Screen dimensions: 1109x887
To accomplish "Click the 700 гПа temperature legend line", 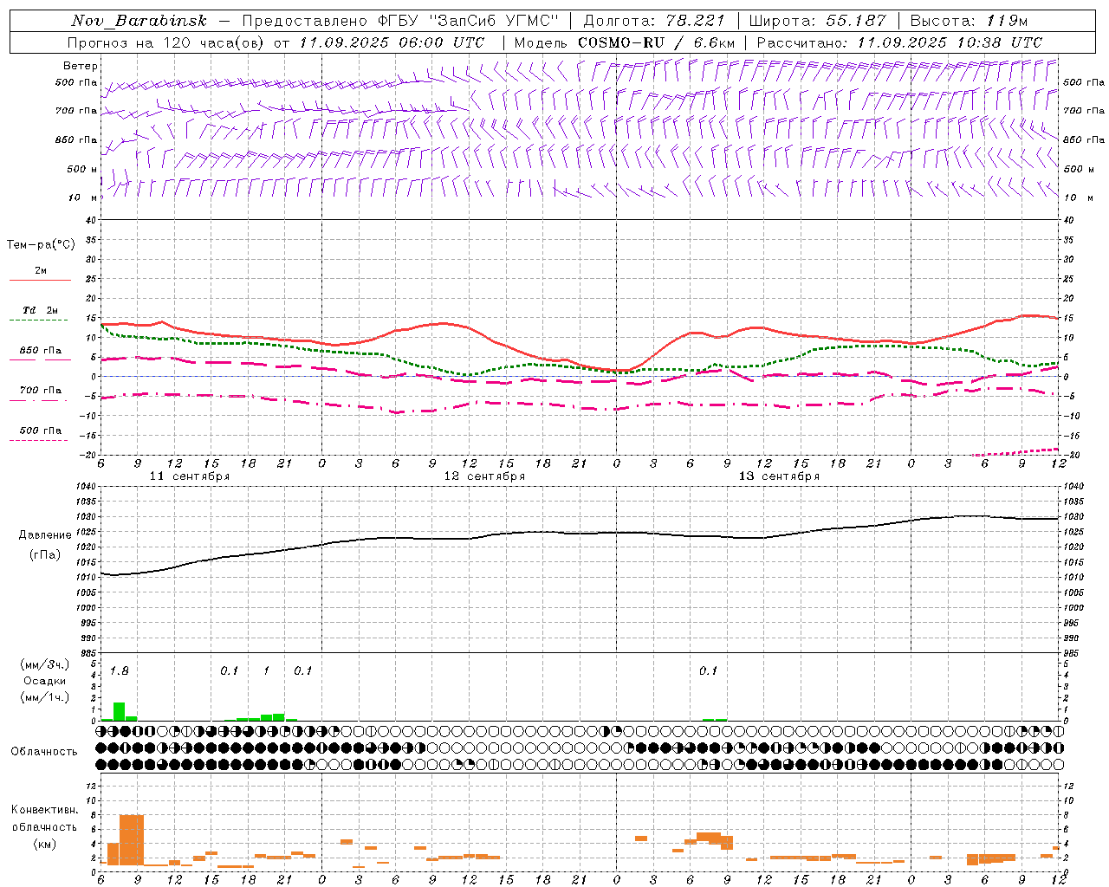I will click(x=40, y=401).
